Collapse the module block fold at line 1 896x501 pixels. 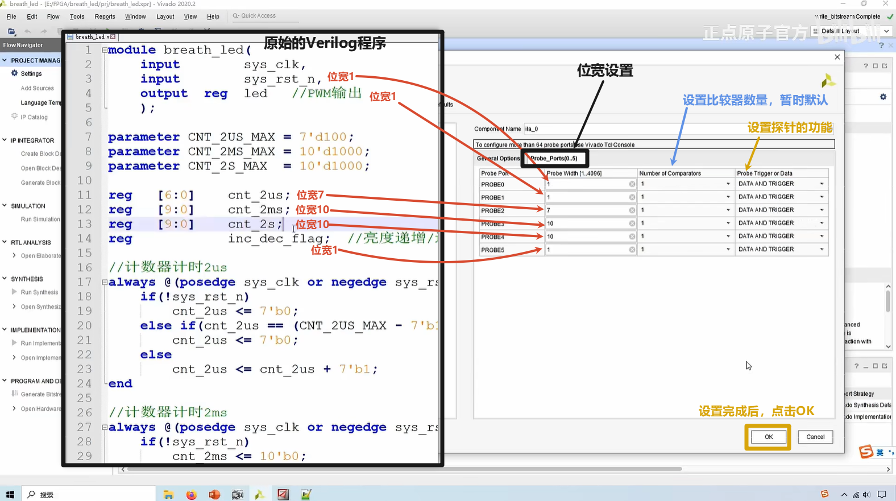click(105, 50)
